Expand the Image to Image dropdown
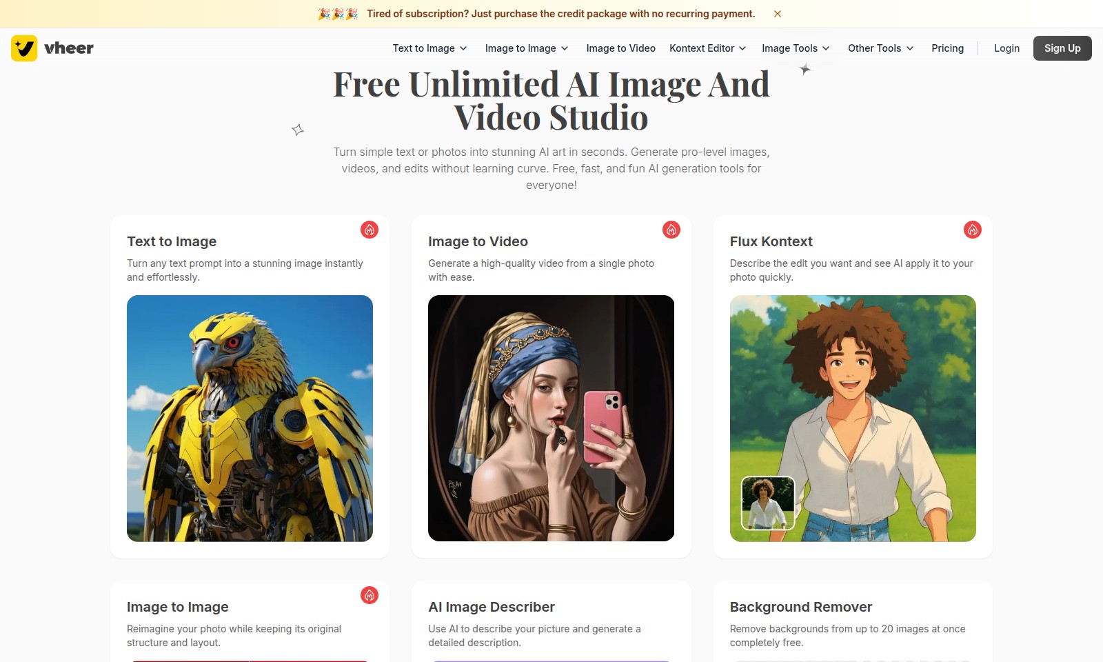This screenshot has height=662, width=1103. (x=527, y=48)
